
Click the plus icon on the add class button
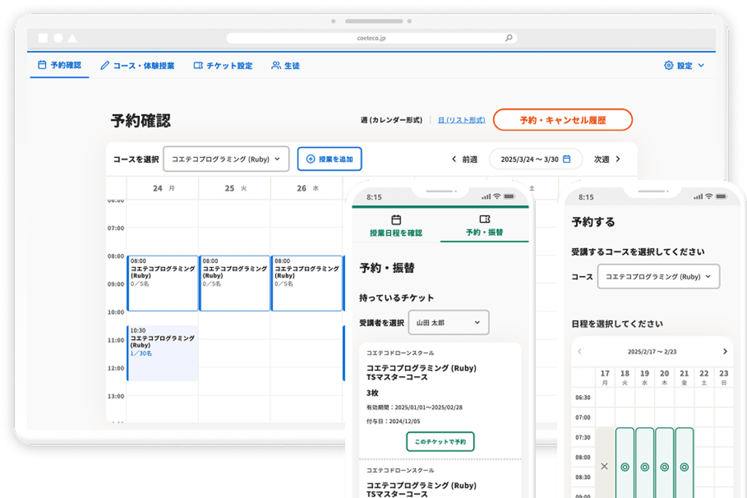tap(310, 159)
